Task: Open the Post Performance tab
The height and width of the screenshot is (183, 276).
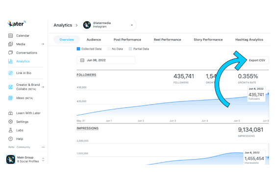Action: (127, 40)
